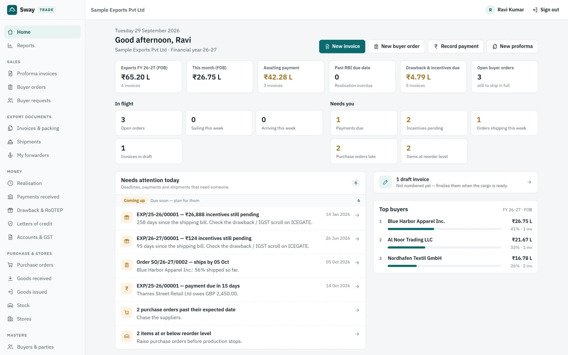568x355 pixels.
Task: Click the Payments received bank icon
Action: point(10,197)
